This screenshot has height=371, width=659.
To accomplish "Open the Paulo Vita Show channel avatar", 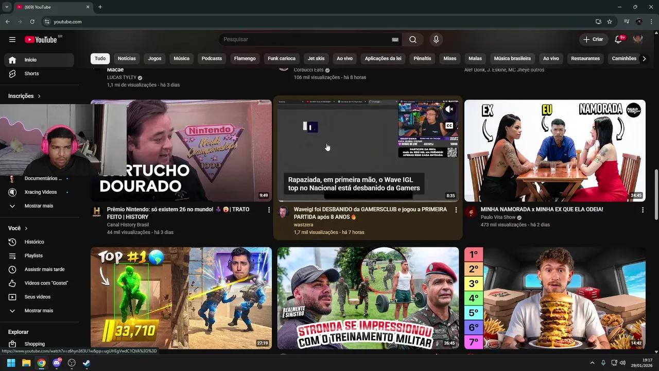I will tap(470, 212).
